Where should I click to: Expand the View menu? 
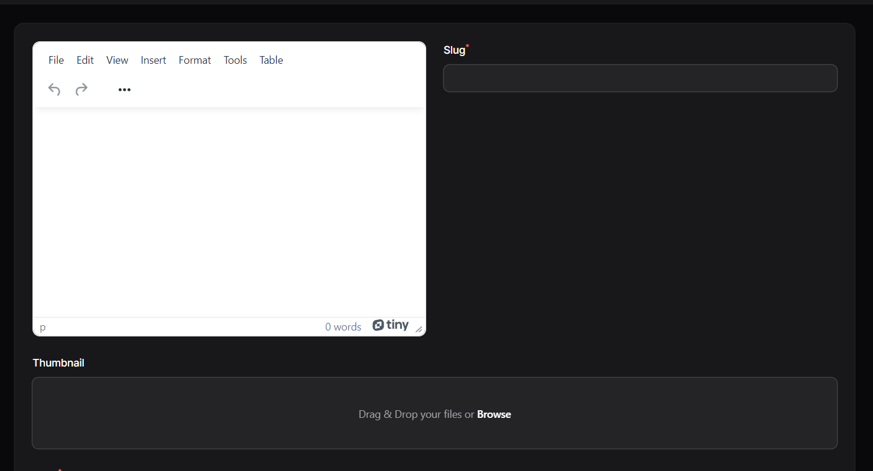[x=117, y=60]
